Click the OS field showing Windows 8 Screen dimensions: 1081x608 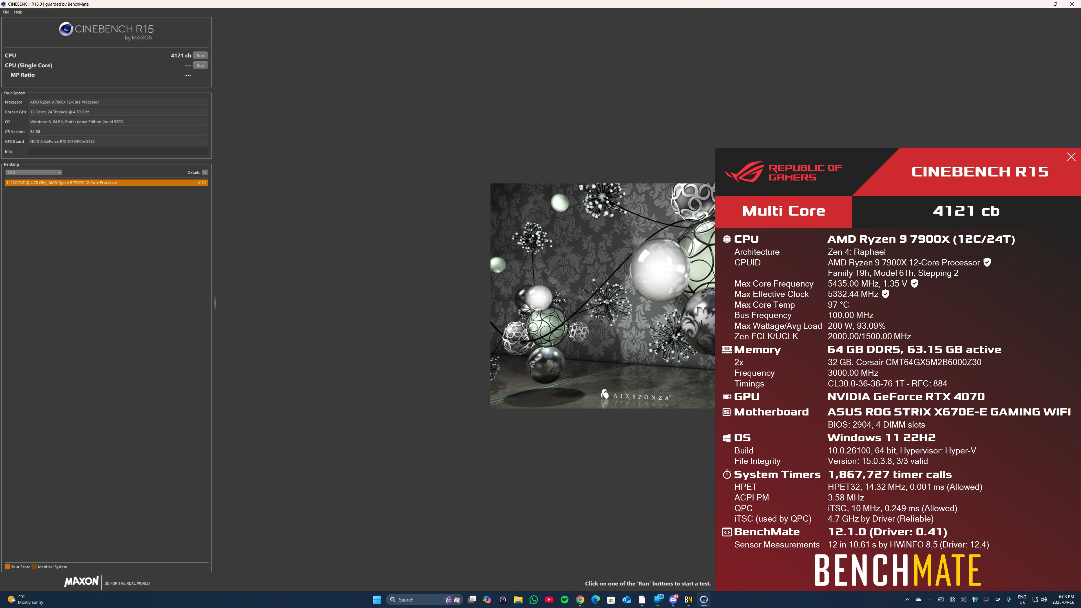click(118, 122)
